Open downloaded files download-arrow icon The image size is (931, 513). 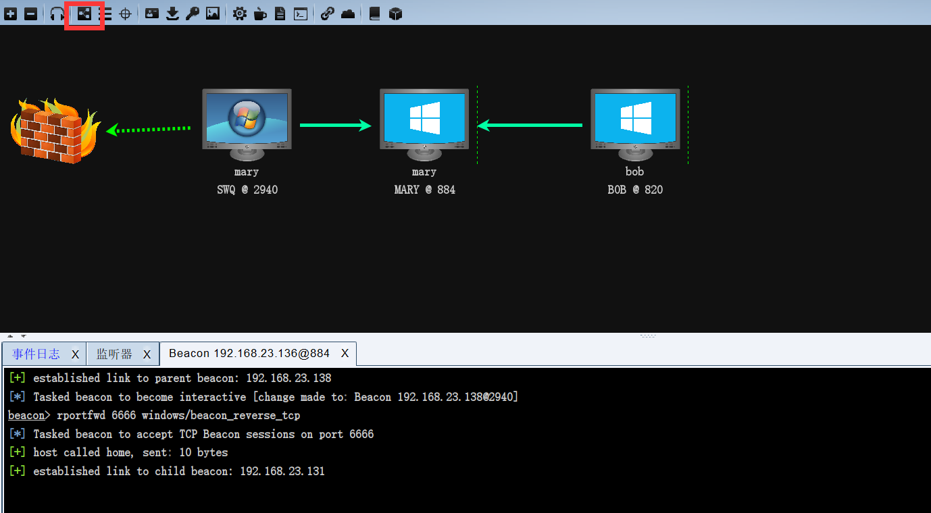pos(172,13)
